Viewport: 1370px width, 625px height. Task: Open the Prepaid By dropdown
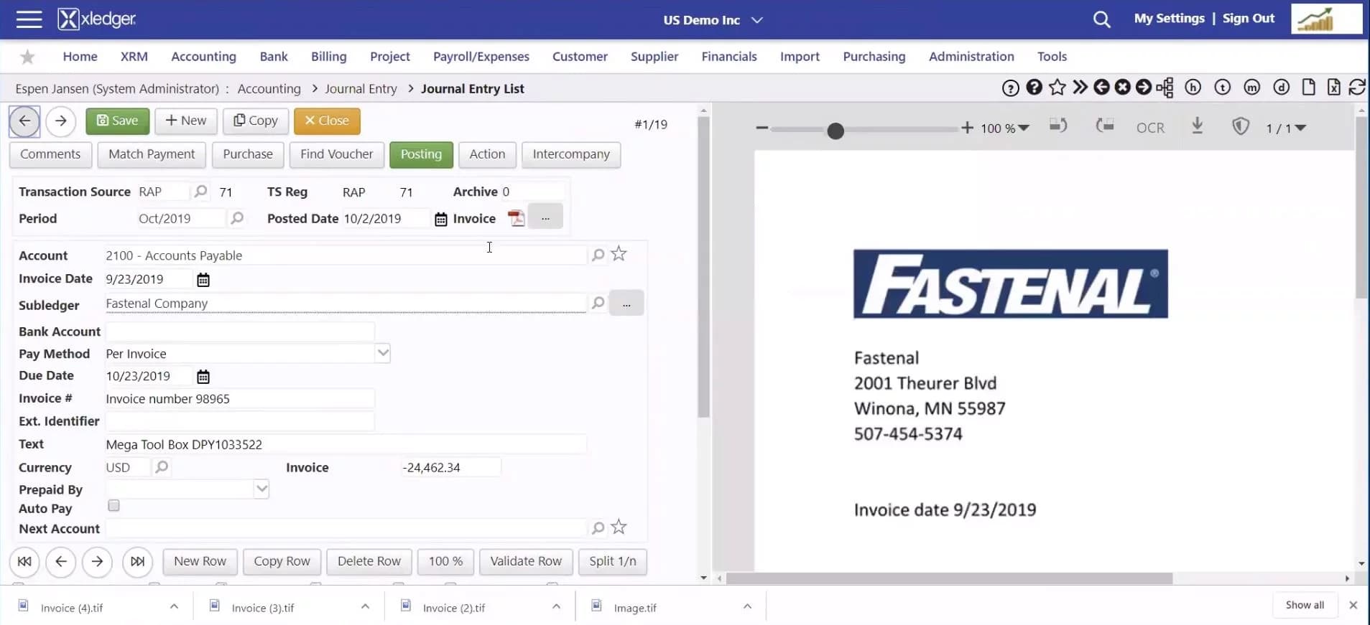(x=261, y=489)
